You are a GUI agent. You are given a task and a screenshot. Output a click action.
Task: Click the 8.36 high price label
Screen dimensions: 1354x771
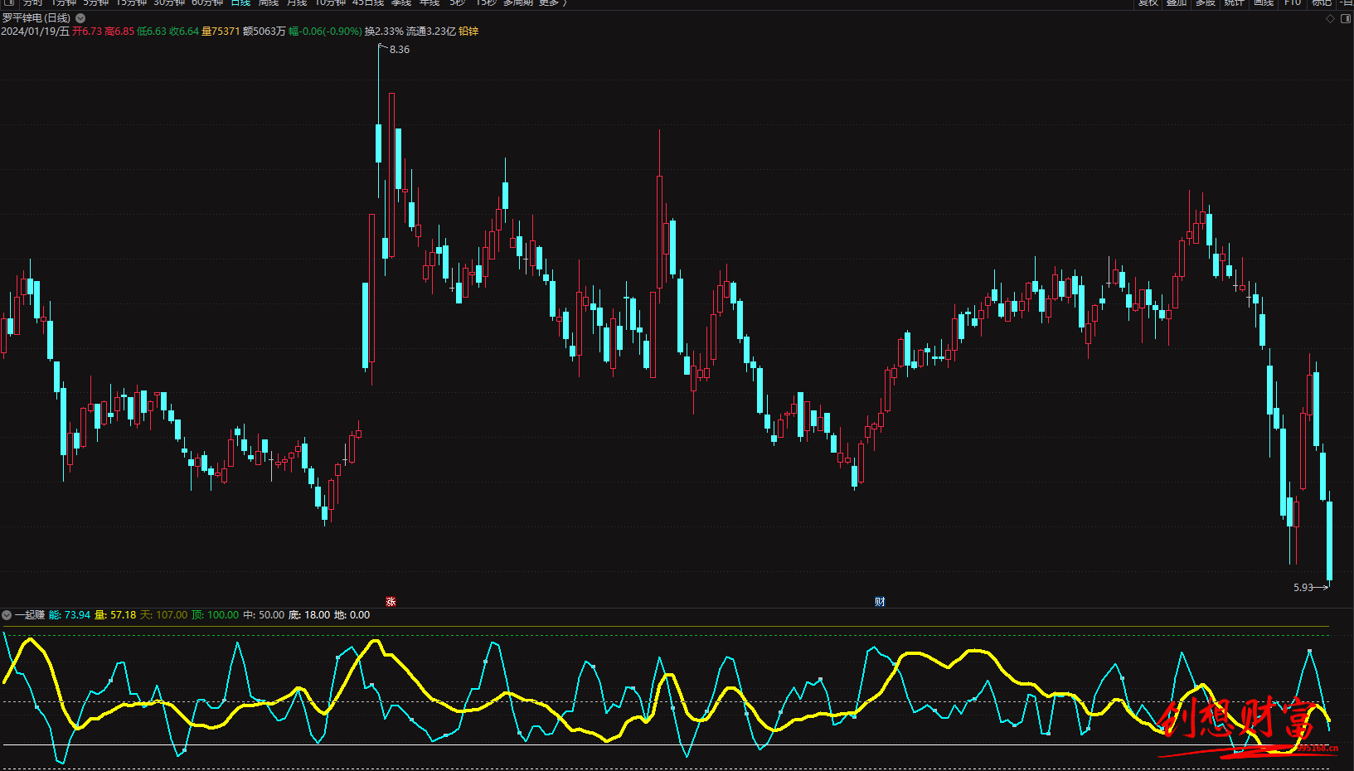(x=400, y=50)
